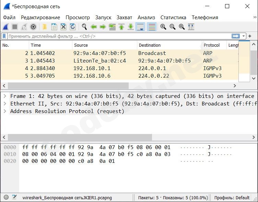Reset text to normal size
Image resolution: width=258 pixels, height=202 pixels.
(181, 27)
